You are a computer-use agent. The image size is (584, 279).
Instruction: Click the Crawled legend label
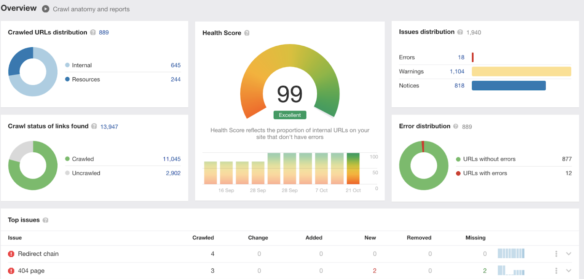pyautogui.click(x=83, y=159)
